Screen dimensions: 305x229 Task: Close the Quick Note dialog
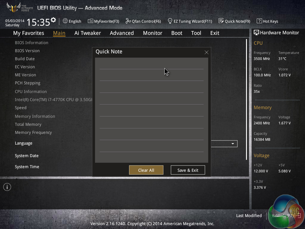pyautogui.click(x=206, y=52)
